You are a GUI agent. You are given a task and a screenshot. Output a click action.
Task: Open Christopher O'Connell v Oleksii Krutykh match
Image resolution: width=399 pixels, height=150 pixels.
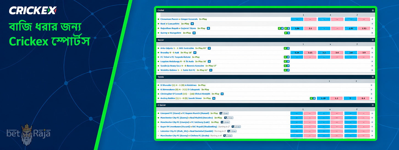pos(185,94)
